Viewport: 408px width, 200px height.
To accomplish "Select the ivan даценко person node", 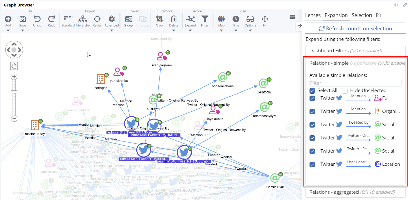I will tap(162, 56).
